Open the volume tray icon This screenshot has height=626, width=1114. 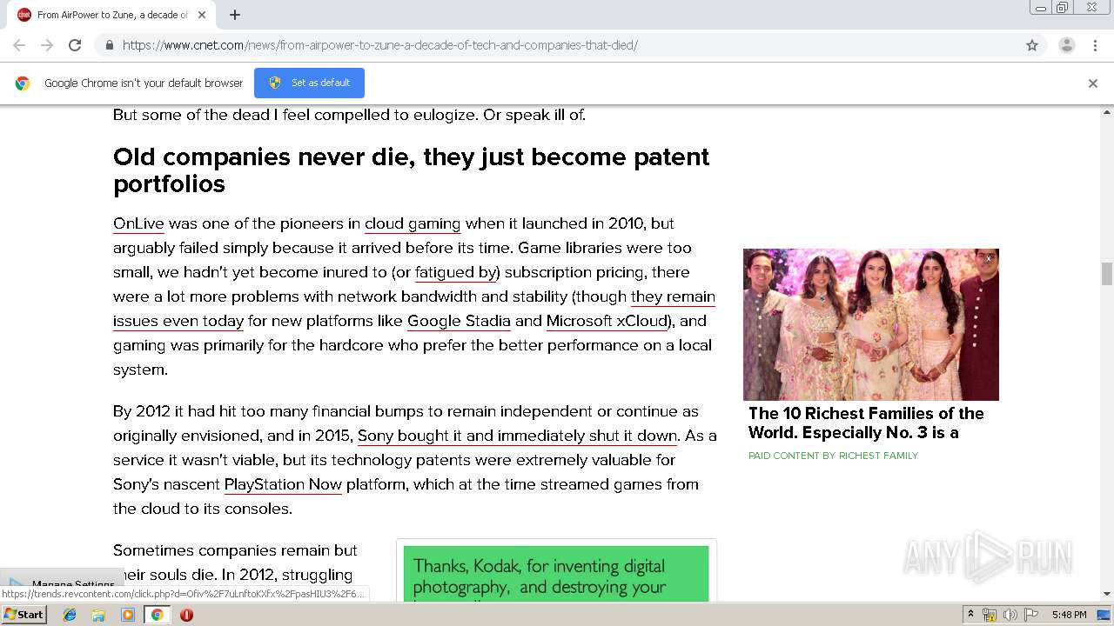1010,615
